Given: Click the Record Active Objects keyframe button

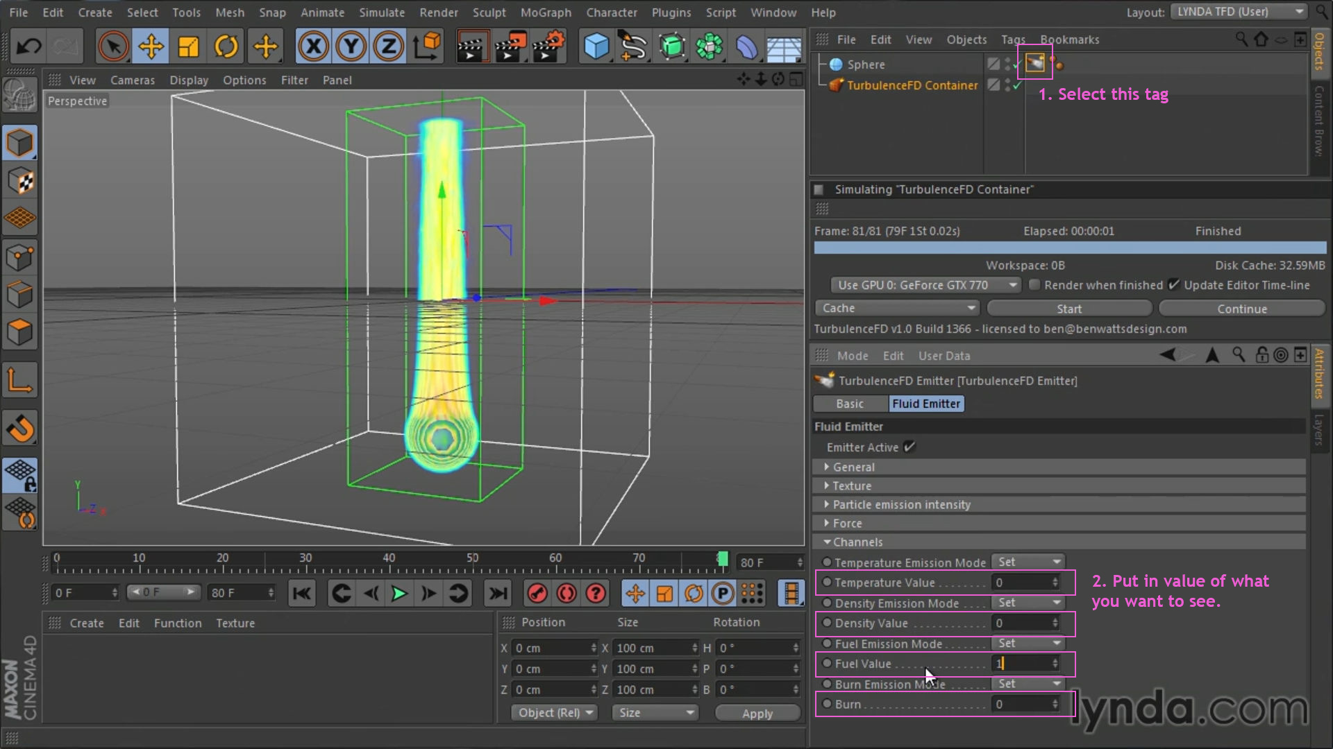Looking at the screenshot, I should tap(537, 594).
